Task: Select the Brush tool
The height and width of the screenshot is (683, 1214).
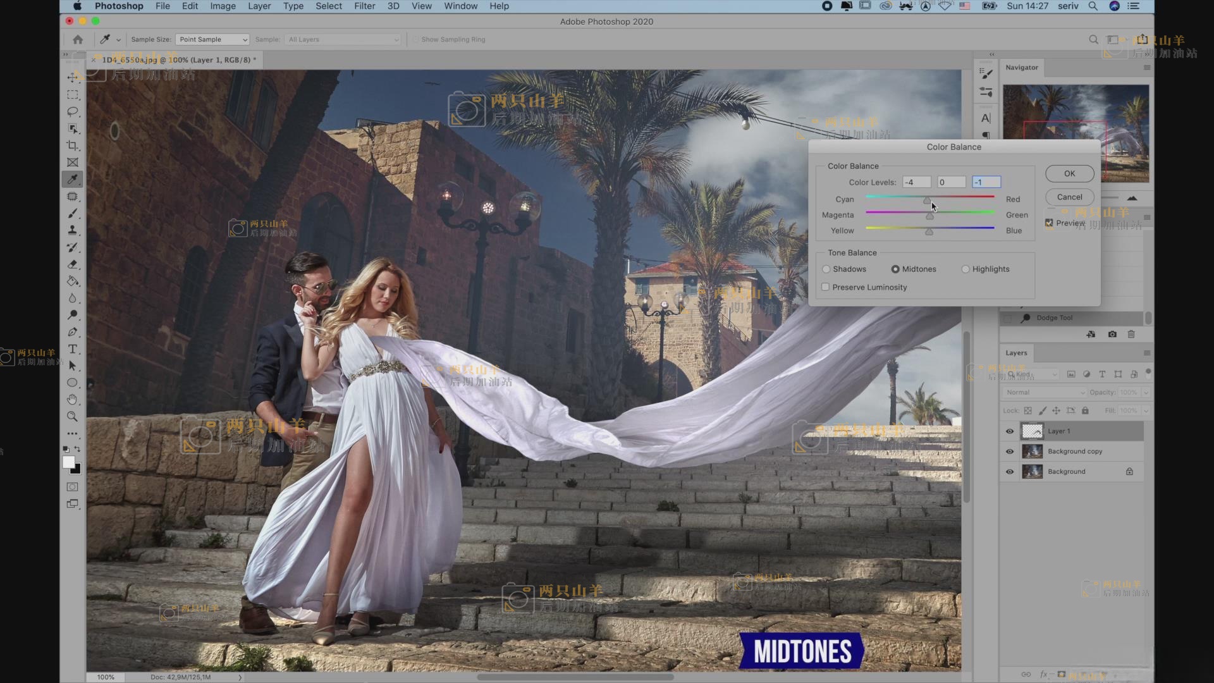Action: (73, 213)
